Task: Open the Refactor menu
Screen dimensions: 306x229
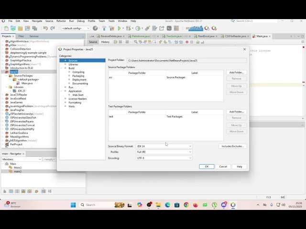Action: click(61, 21)
